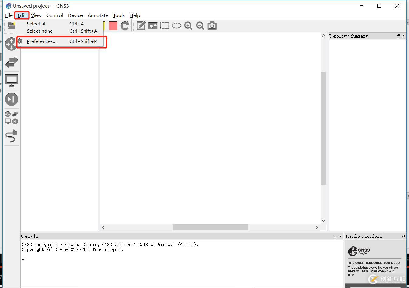Click the canvas scroll right arrow
The image size is (409, 288).
(317, 227)
